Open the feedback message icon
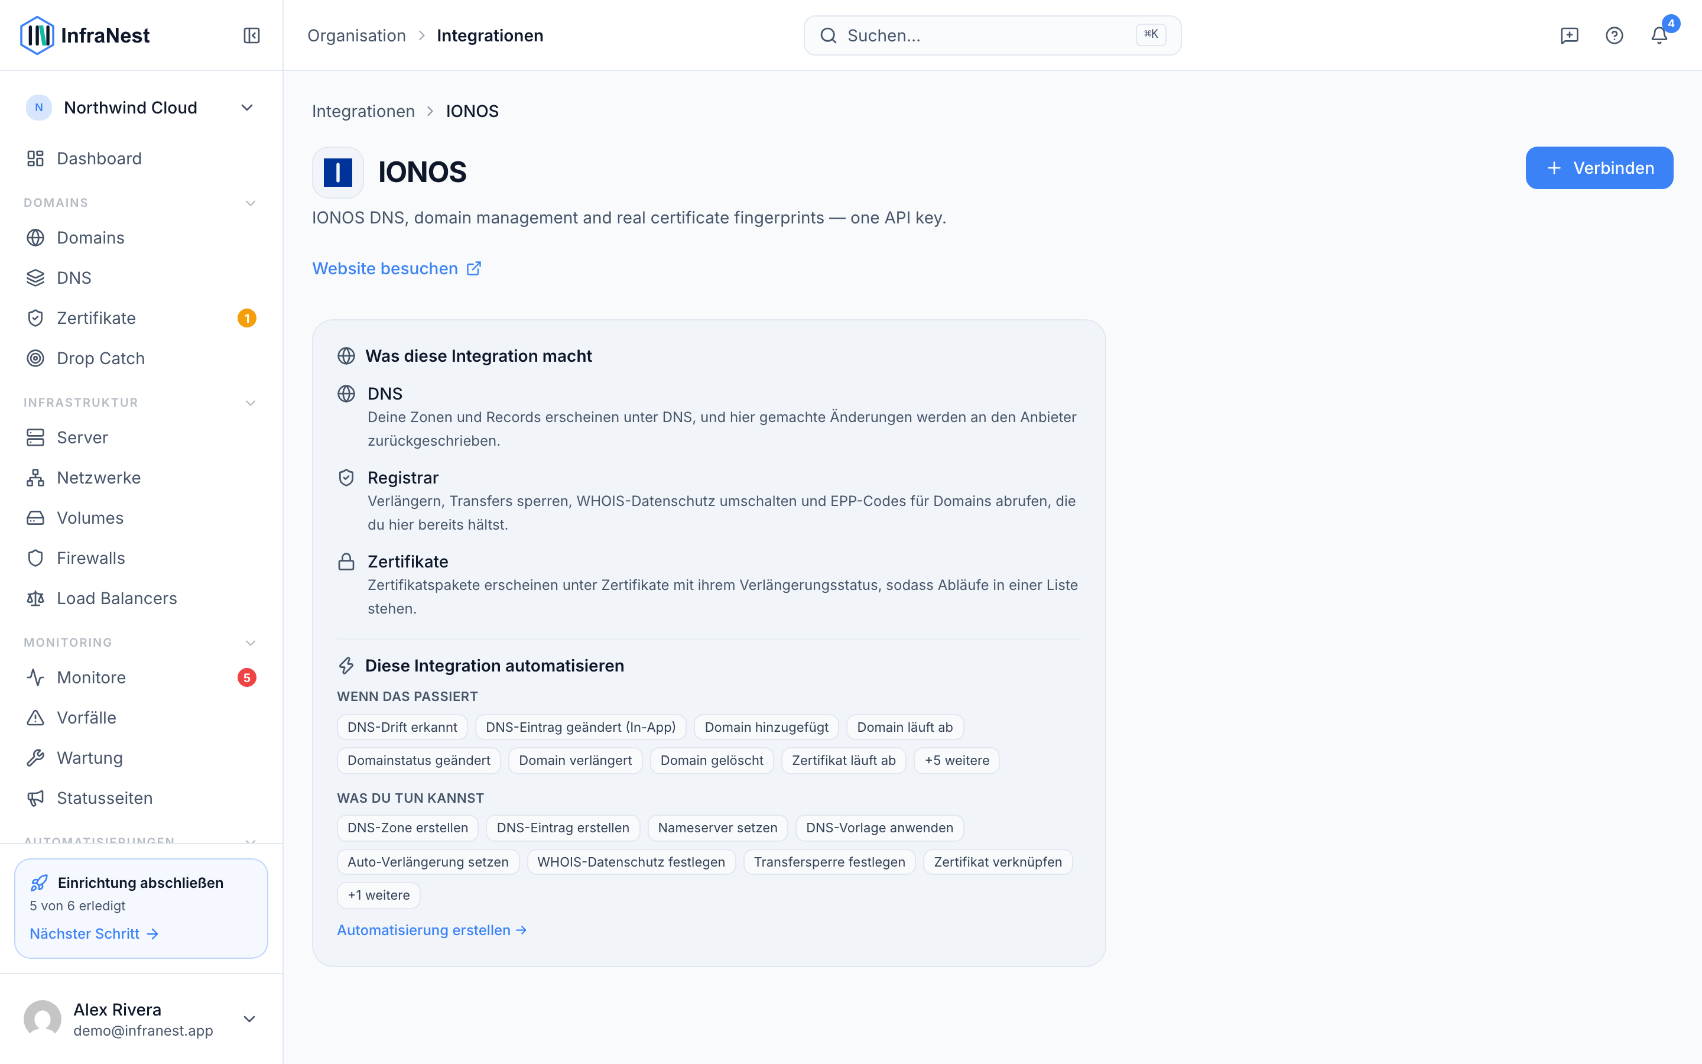Screen dimensions: 1702x1064 (x=1569, y=35)
